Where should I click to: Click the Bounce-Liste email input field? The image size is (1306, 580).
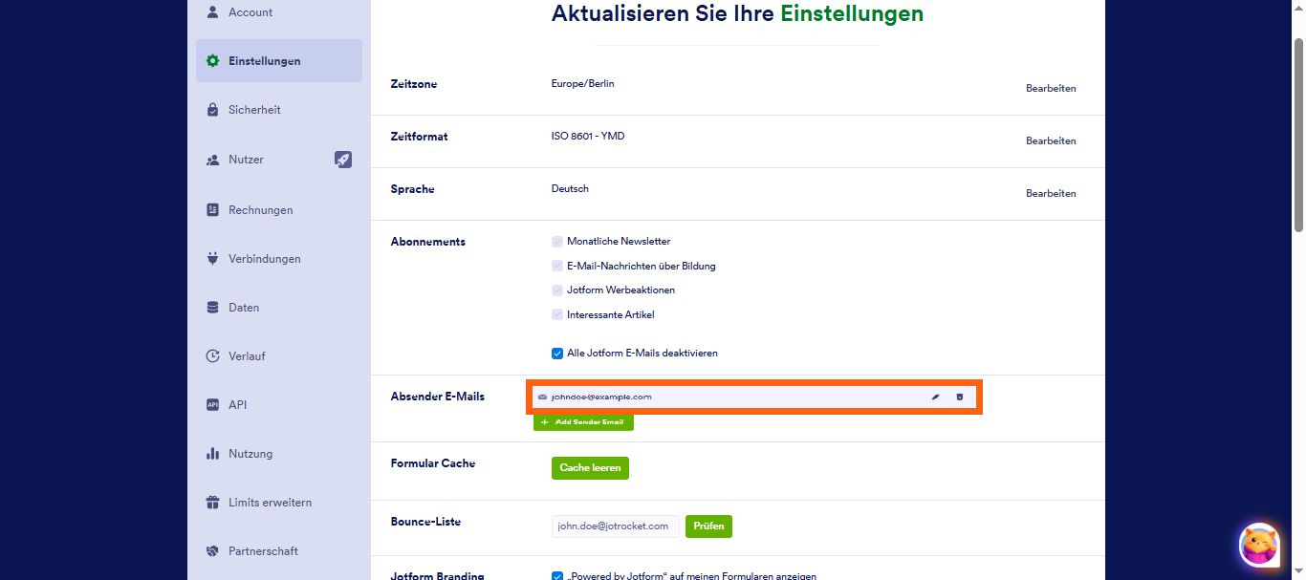coord(616,526)
